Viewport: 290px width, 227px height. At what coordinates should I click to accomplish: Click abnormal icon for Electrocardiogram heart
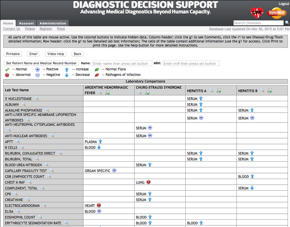pyautogui.click(x=99, y=205)
